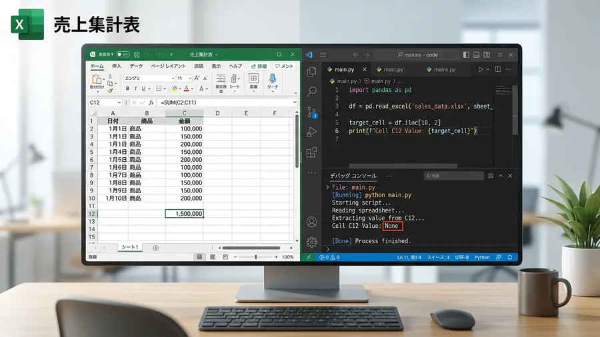Select the シート1 sheet tab
This screenshot has height=337, width=600.
tap(130, 248)
